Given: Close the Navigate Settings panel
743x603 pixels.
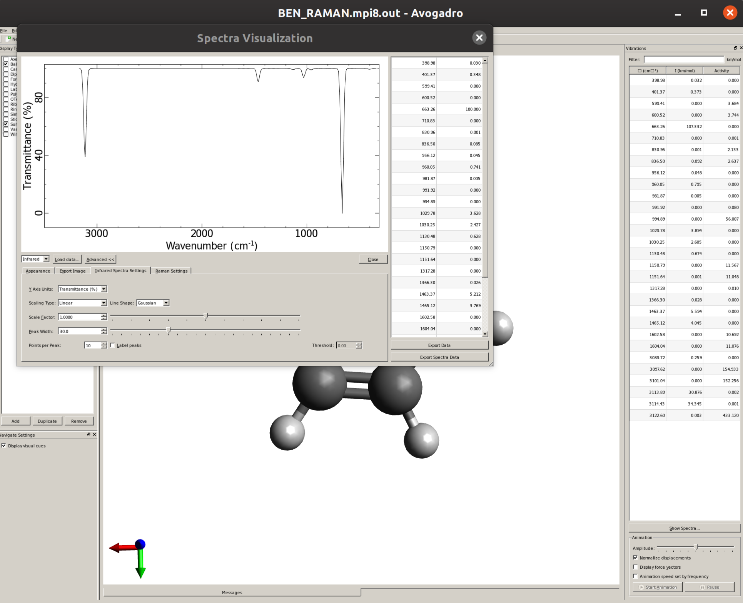Looking at the screenshot, I should [x=94, y=434].
